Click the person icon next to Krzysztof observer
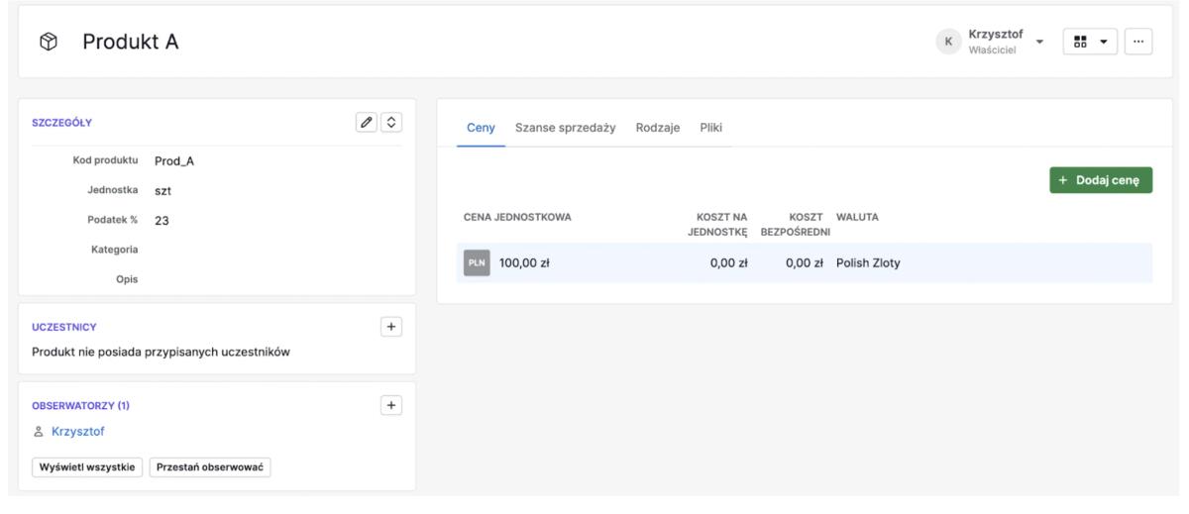The height and width of the screenshot is (514, 1189). coord(39,432)
